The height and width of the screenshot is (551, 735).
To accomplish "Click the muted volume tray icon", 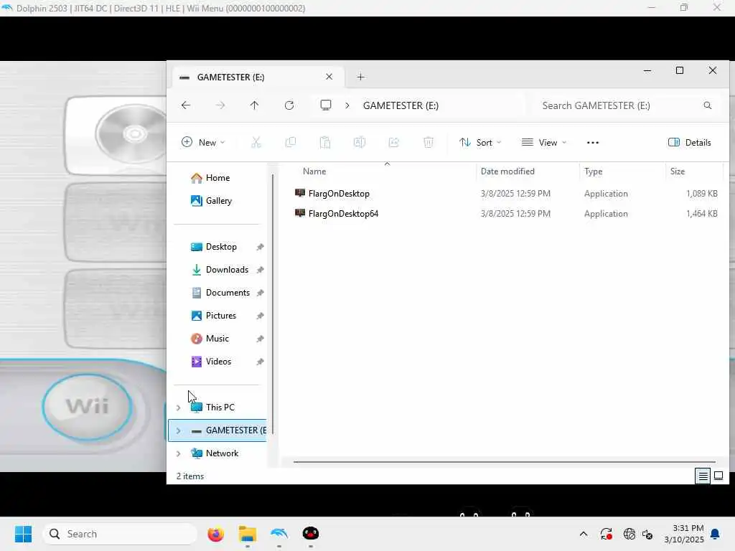I will 648,534.
